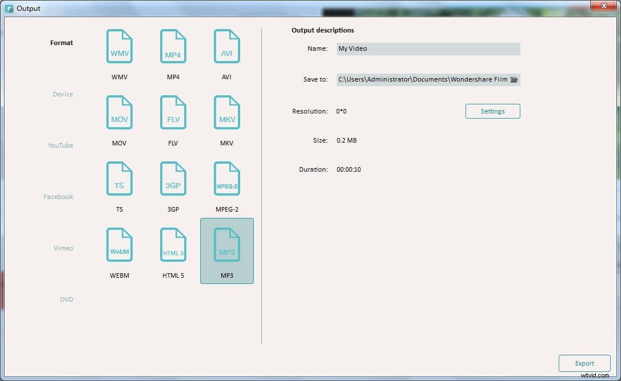
Task: Edit the video Name field
Action: [x=428, y=48]
